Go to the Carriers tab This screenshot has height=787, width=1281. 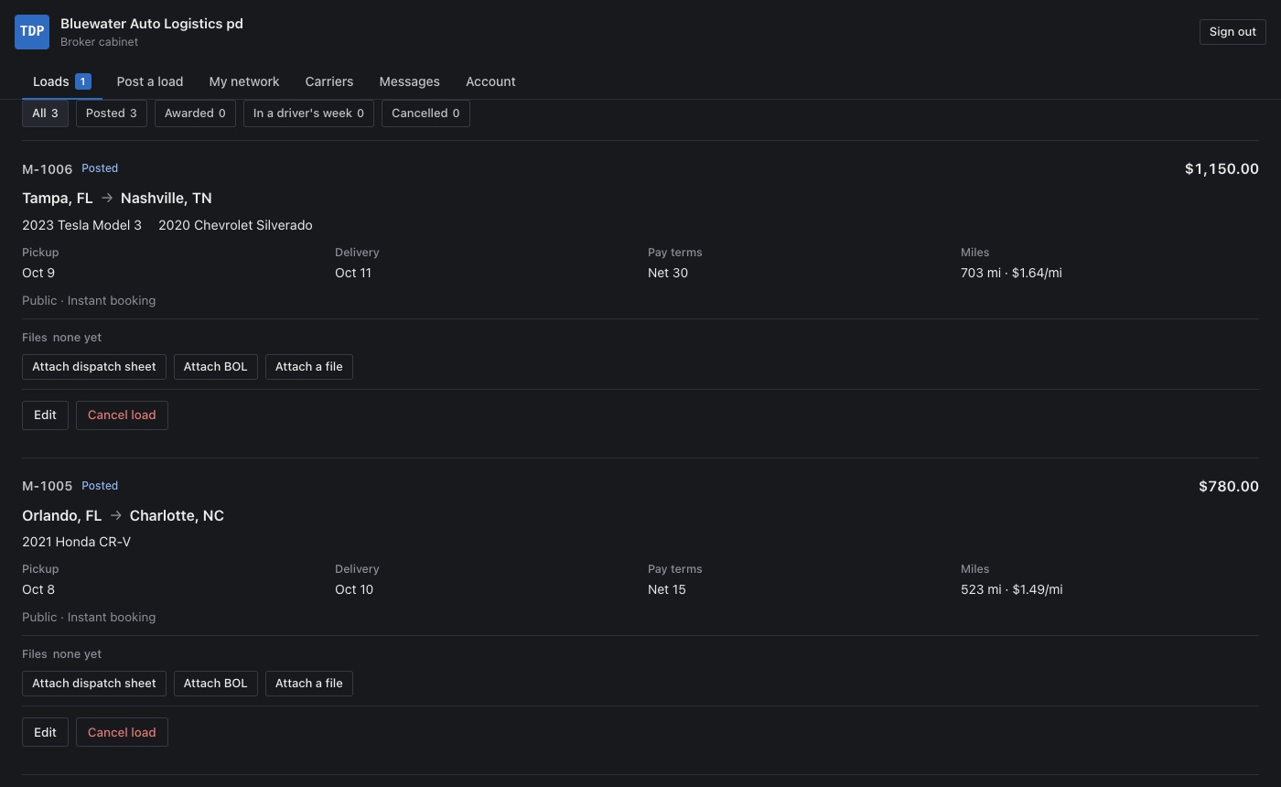tap(329, 81)
